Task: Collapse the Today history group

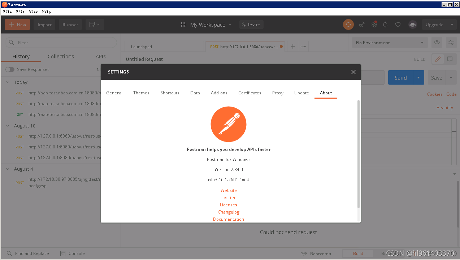Action: tap(8, 82)
